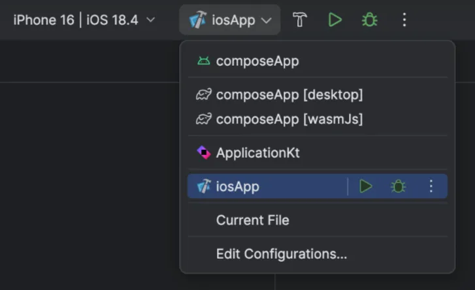The image size is (475, 290).
Task: Select composeApp [wasmJs] configuration
Action: 318,119
